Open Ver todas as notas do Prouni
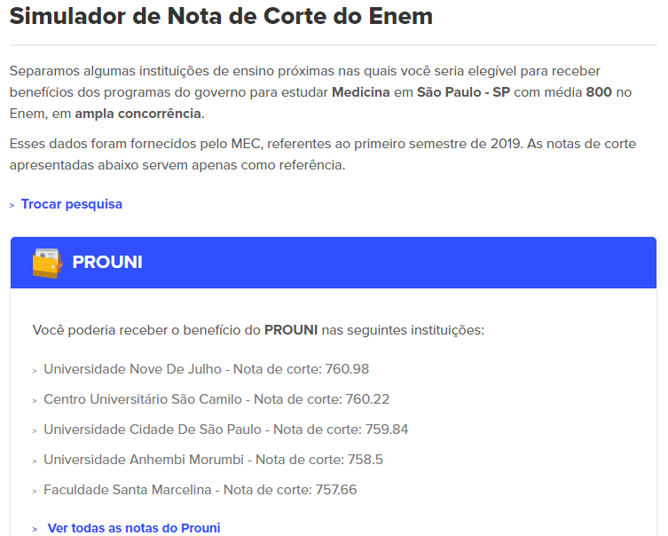Screen dimensions: 668x536 [134, 528]
